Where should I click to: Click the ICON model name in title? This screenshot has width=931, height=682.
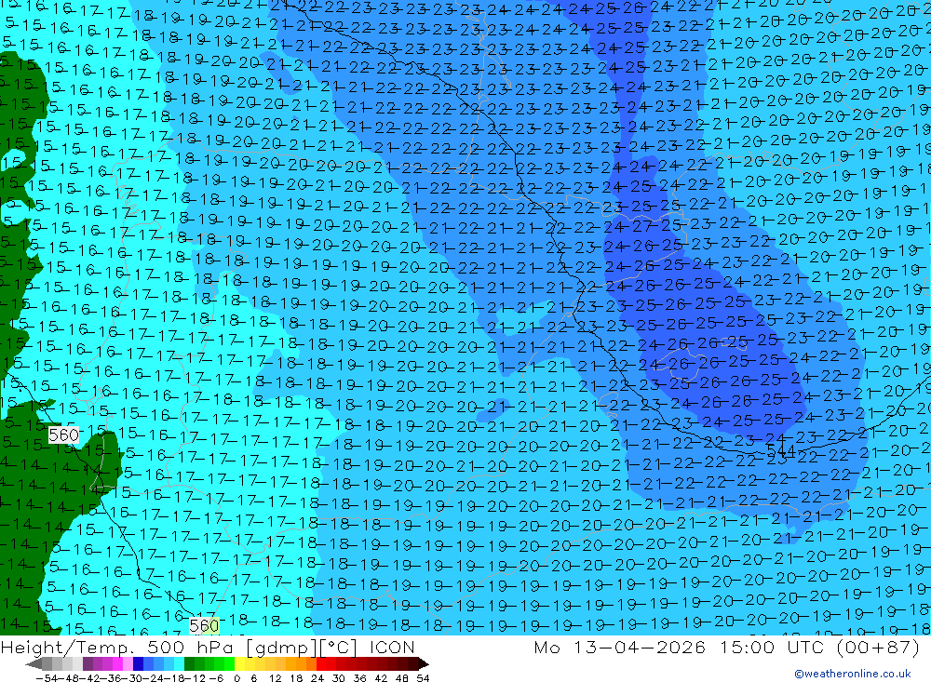(x=392, y=647)
